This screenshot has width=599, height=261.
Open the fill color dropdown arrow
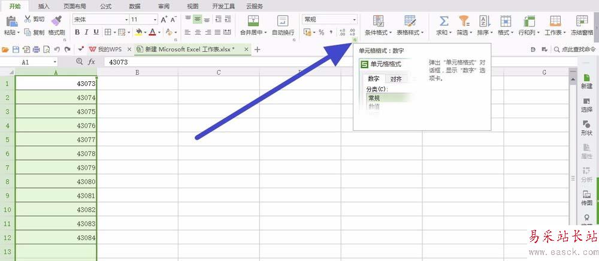point(146,33)
